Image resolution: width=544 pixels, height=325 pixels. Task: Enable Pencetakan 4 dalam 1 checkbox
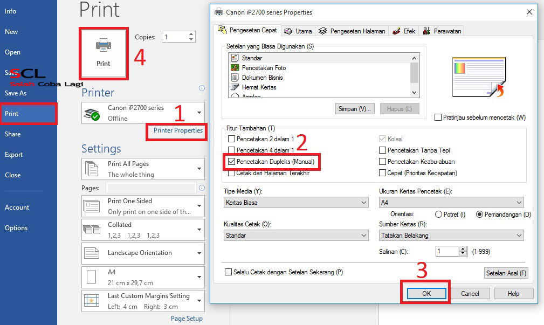click(x=231, y=150)
